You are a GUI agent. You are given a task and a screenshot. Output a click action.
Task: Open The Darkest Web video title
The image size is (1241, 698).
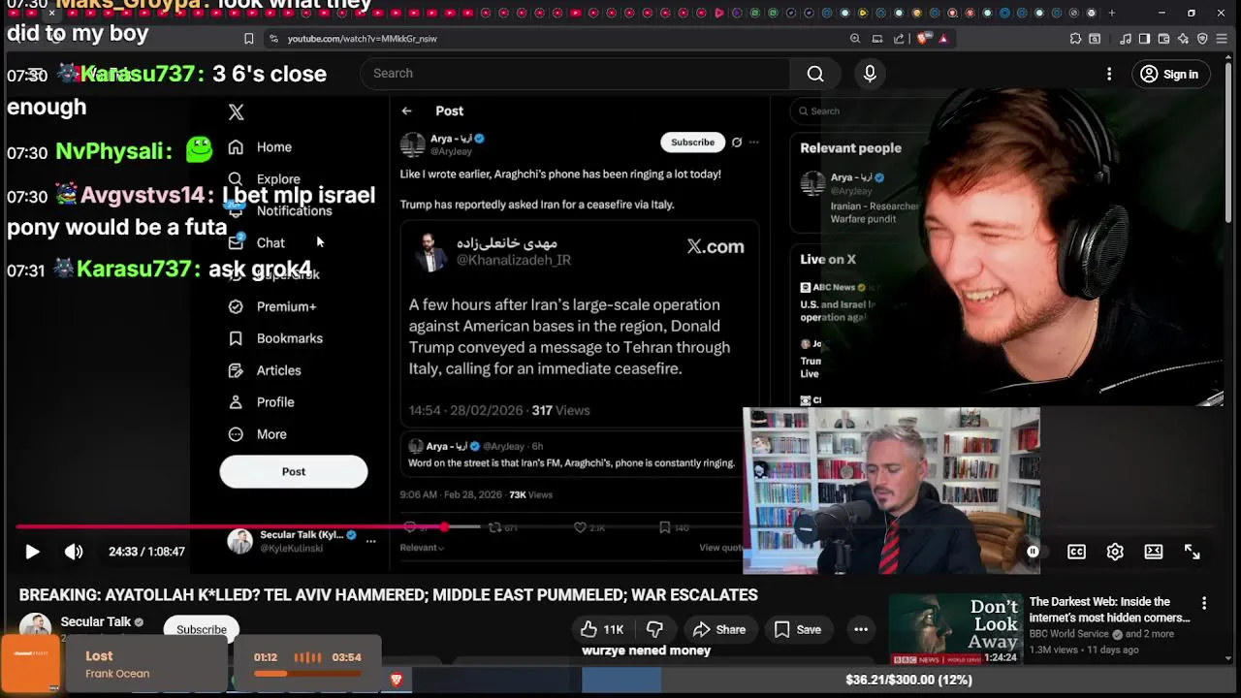[x=1109, y=610]
